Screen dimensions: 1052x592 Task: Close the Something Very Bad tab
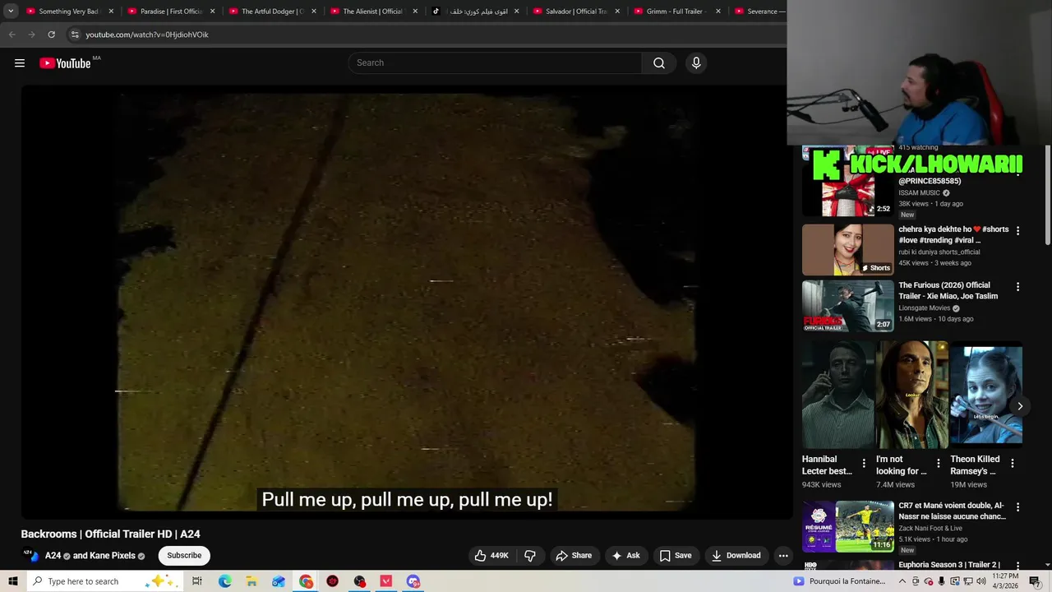111,12
